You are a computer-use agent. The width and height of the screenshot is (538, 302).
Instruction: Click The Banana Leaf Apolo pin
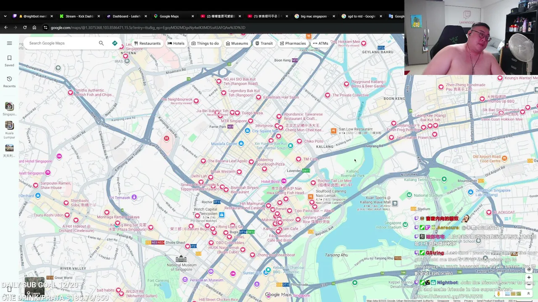click(x=203, y=161)
